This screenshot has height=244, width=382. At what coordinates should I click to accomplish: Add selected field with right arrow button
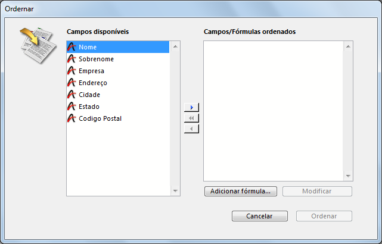(x=191, y=107)
